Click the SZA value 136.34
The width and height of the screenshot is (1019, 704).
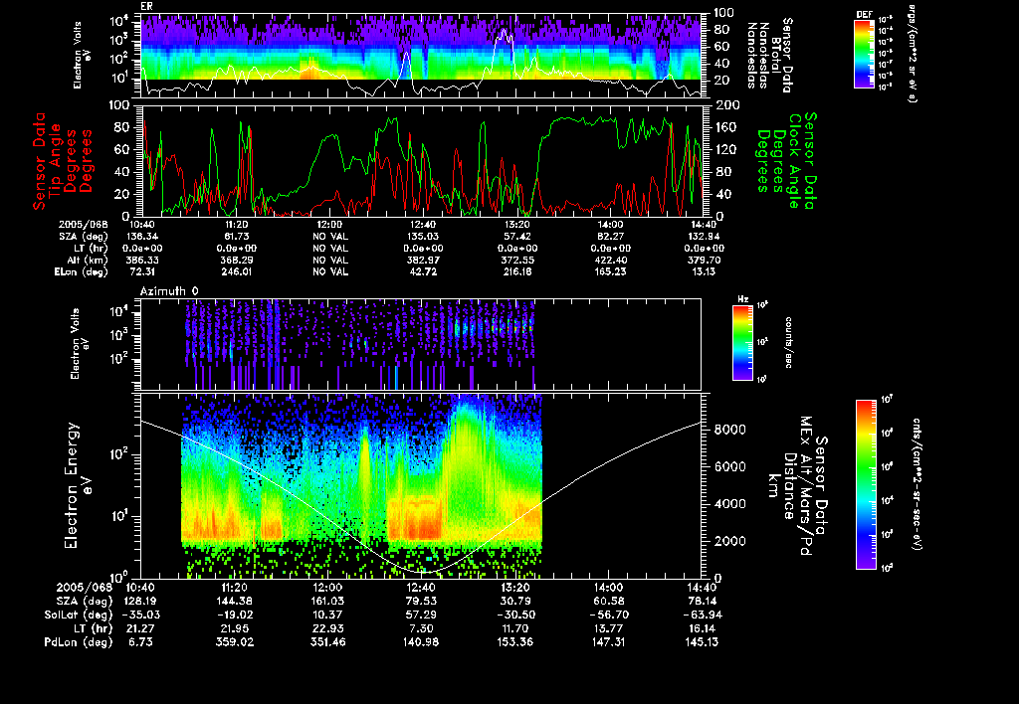(141, 237)
